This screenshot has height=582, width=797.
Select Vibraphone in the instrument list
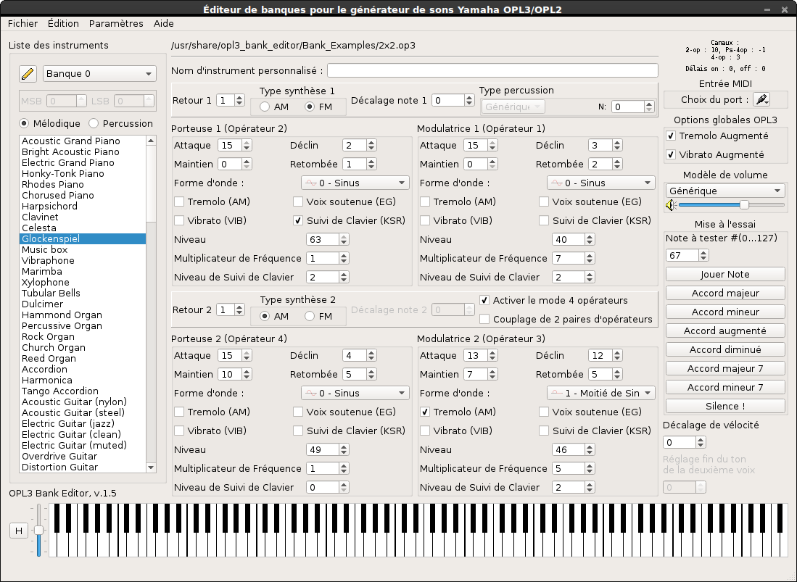click(48, 260)
